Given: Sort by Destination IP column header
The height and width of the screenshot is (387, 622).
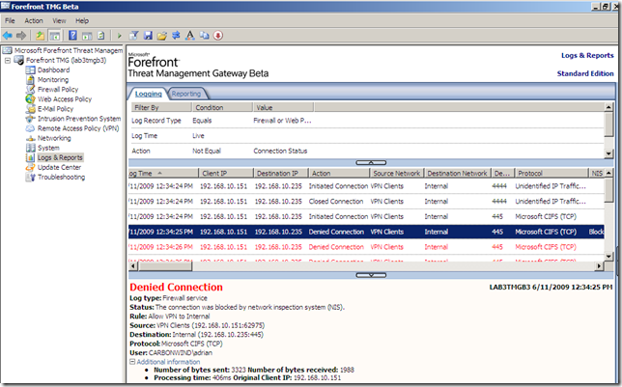Looking at the screenshot, I should tap(281, 174).
